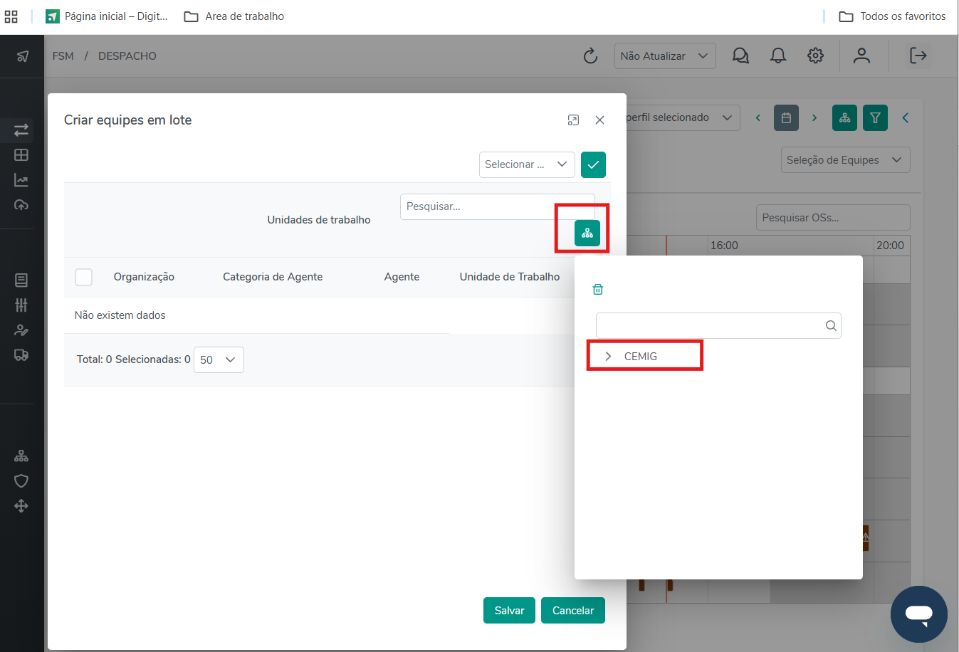Viewport: 959px width, 652px height.
Task: Toggle the select-all checkbox in the table header
Action: 84,277
